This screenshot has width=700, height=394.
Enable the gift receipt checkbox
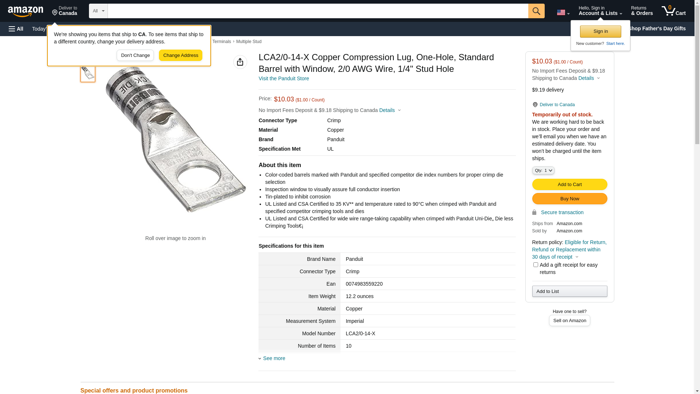(535, 265)
